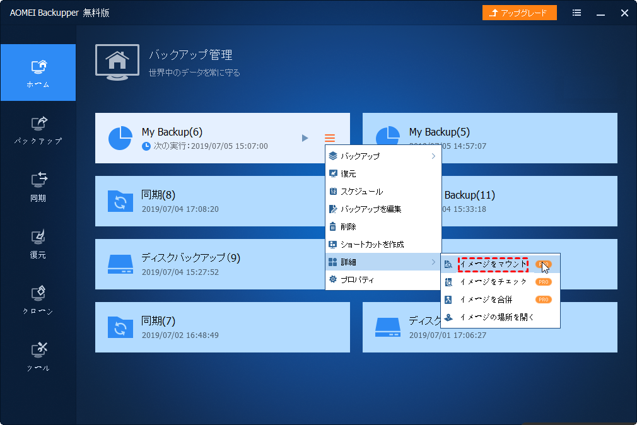Click the edit pencil icon beside バックアップを編集
Screen dimensions: 637x425
[333, 209]
